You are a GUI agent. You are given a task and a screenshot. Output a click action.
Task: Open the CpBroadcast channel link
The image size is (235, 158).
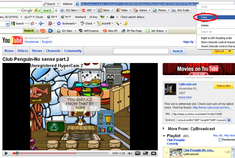click(x=187, y=84)
